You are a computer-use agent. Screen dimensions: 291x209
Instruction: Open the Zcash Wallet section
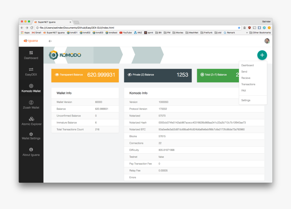(x=31, y=105)
